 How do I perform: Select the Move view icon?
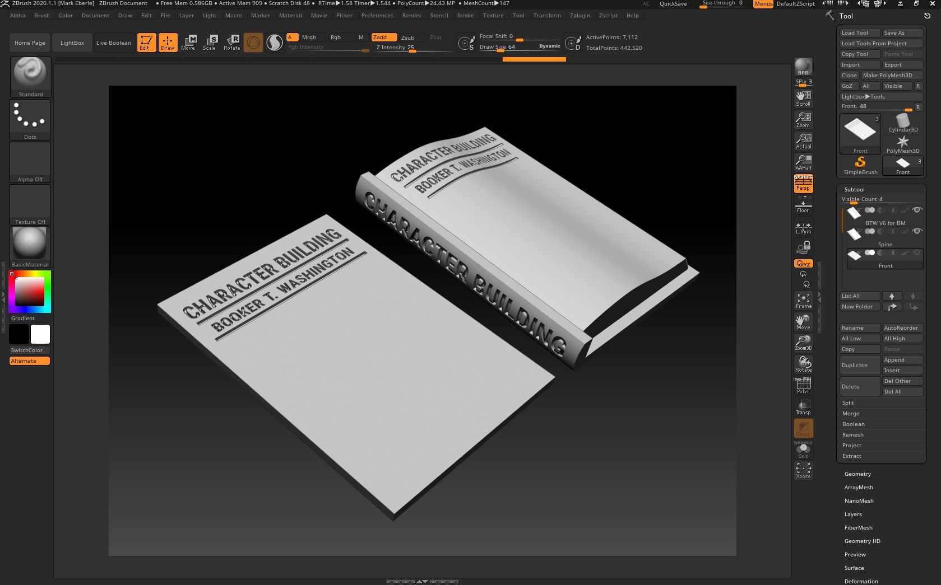coord(803,322)
